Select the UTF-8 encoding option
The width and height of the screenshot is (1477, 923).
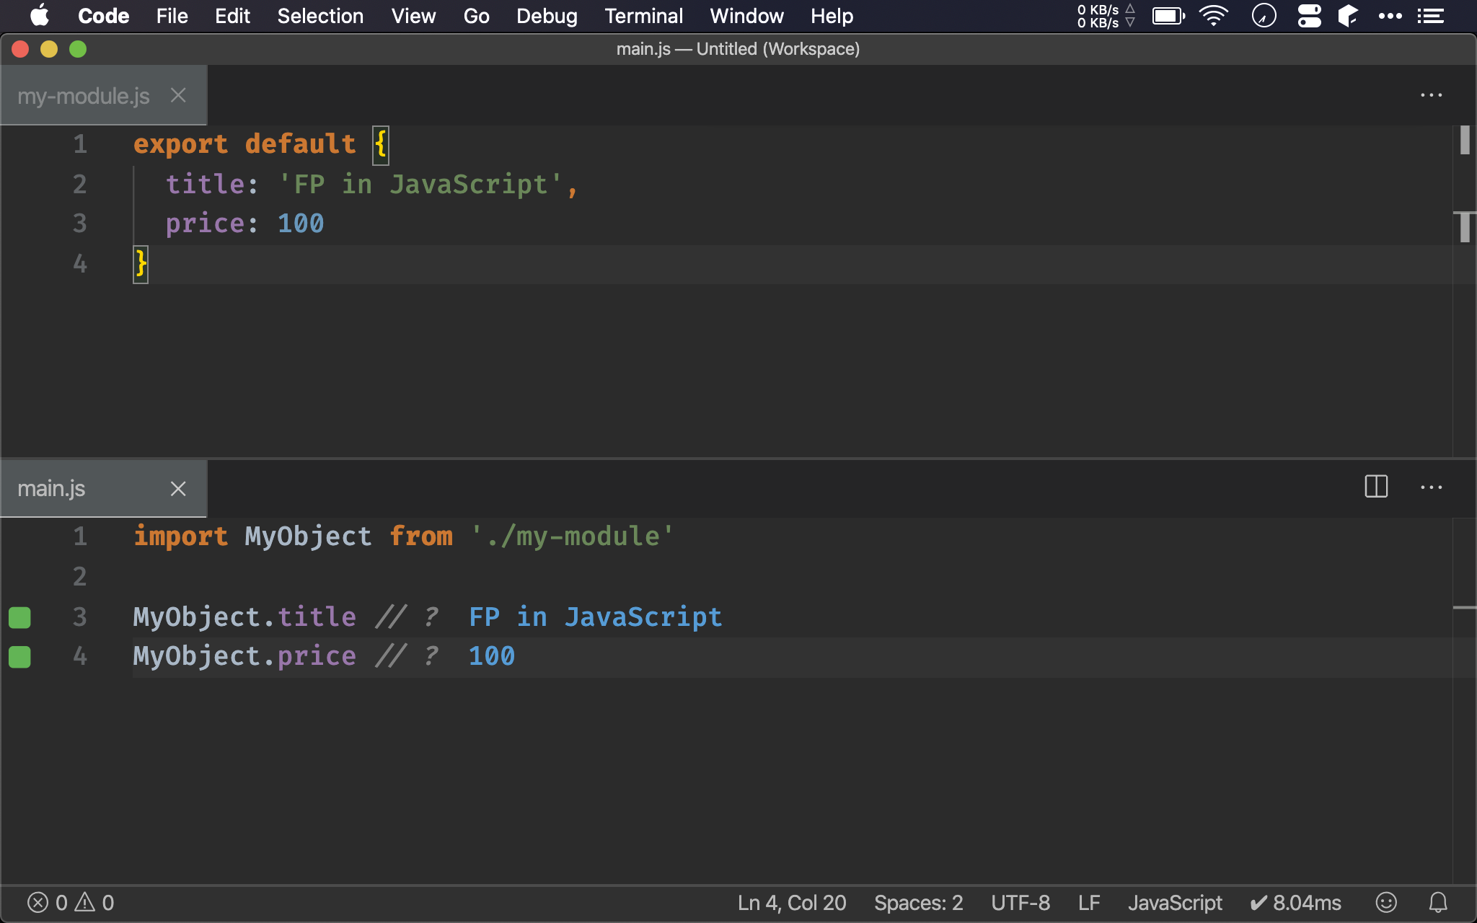(1020, 902)
